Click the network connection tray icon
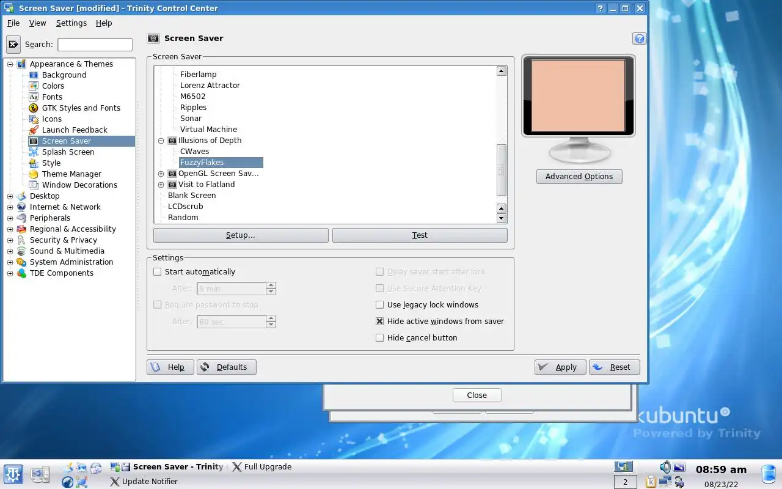The image size is (782, 489). click(665, 482)
